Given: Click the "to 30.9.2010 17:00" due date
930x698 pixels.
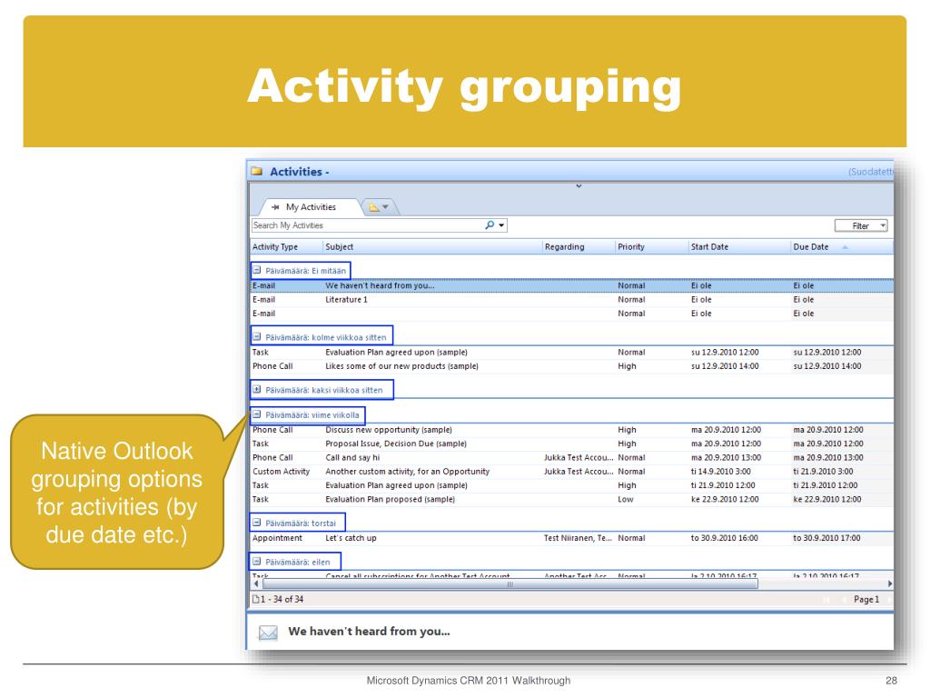Looking at the screenshot, I should click(x=826, y=538).
